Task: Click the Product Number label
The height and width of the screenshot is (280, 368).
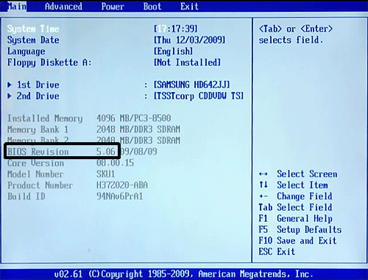Action: (x=40, y=186)
